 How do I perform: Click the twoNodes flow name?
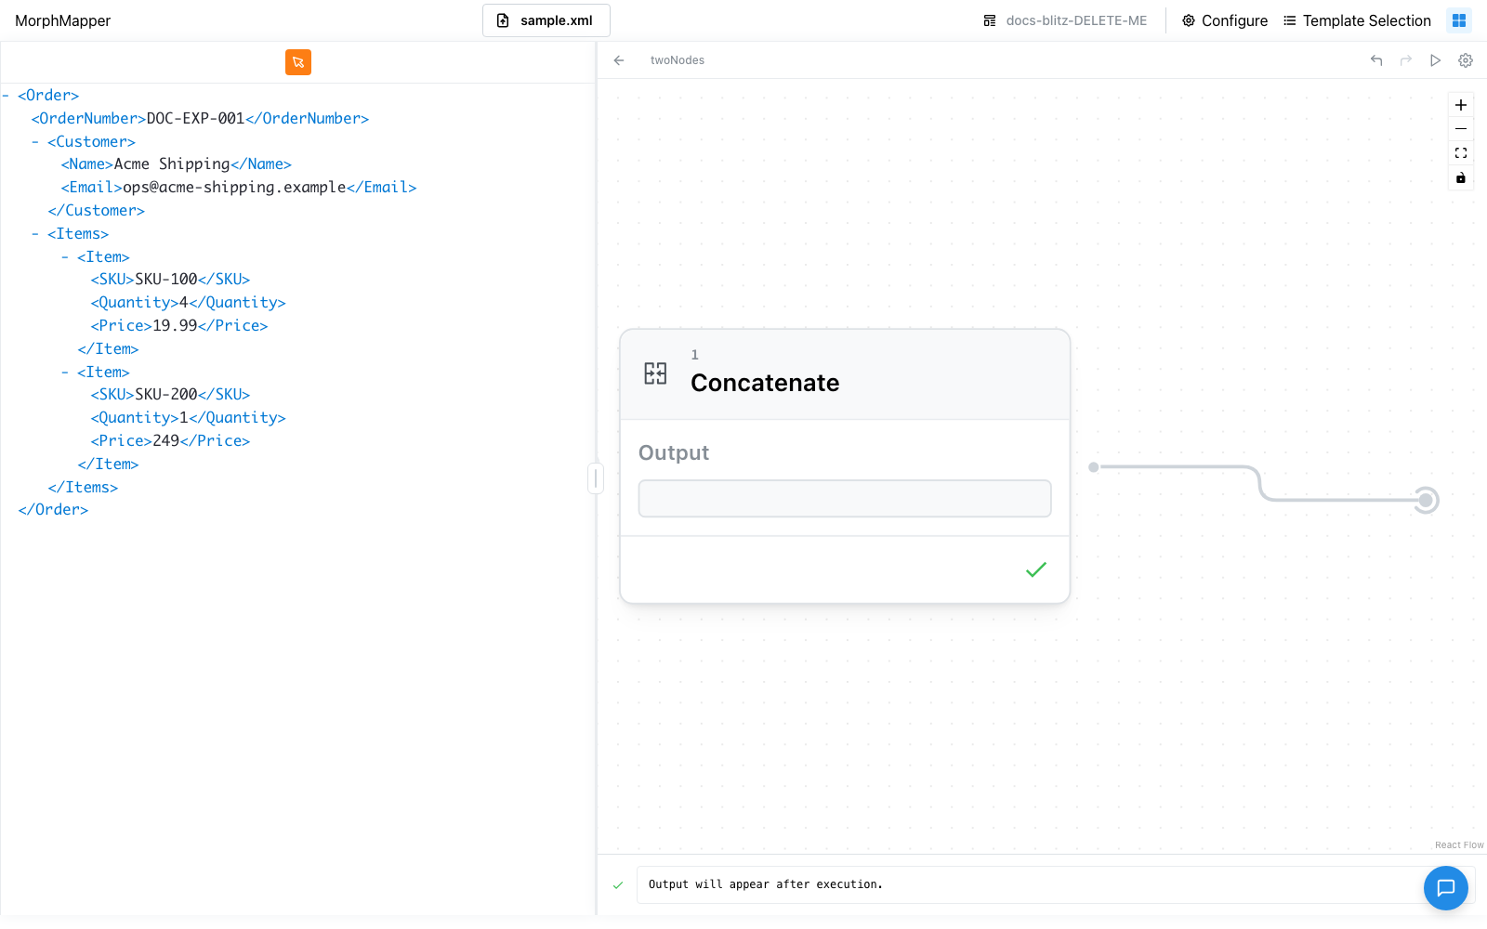coord(678,60)
